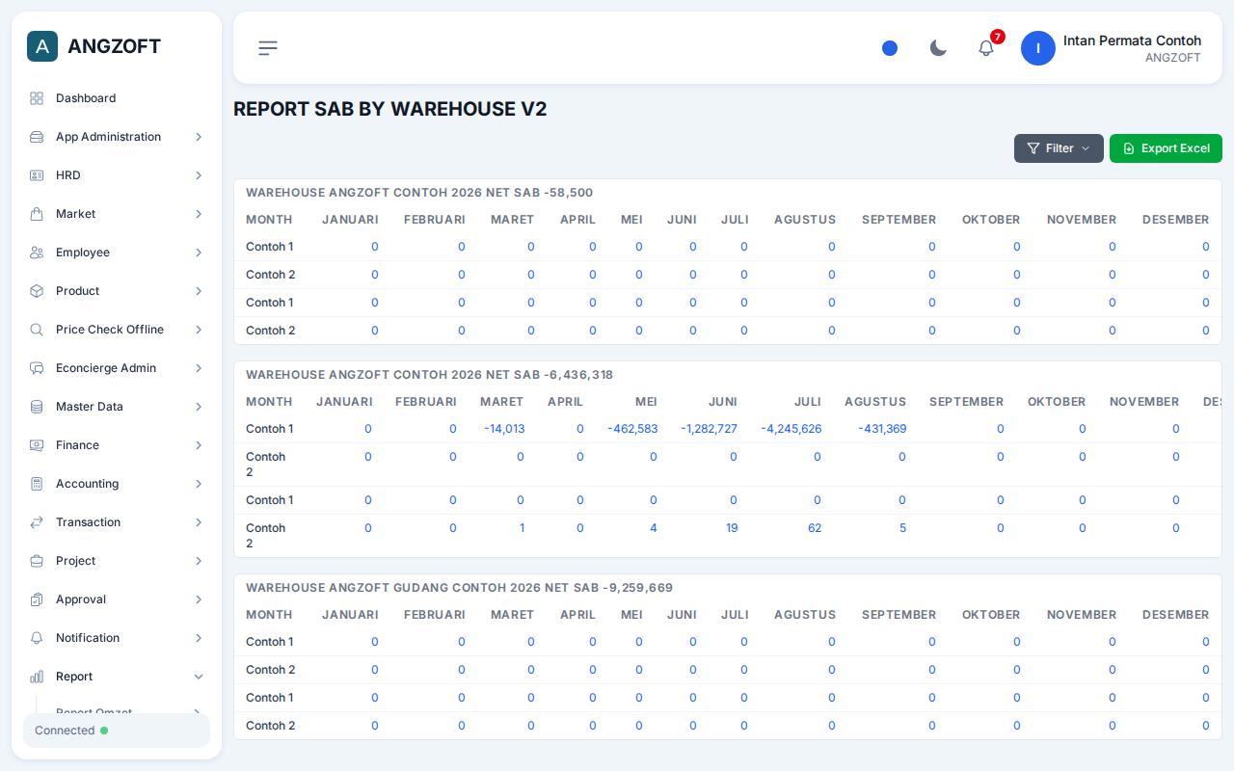Click the Master Data database icon

coord(37,407)
